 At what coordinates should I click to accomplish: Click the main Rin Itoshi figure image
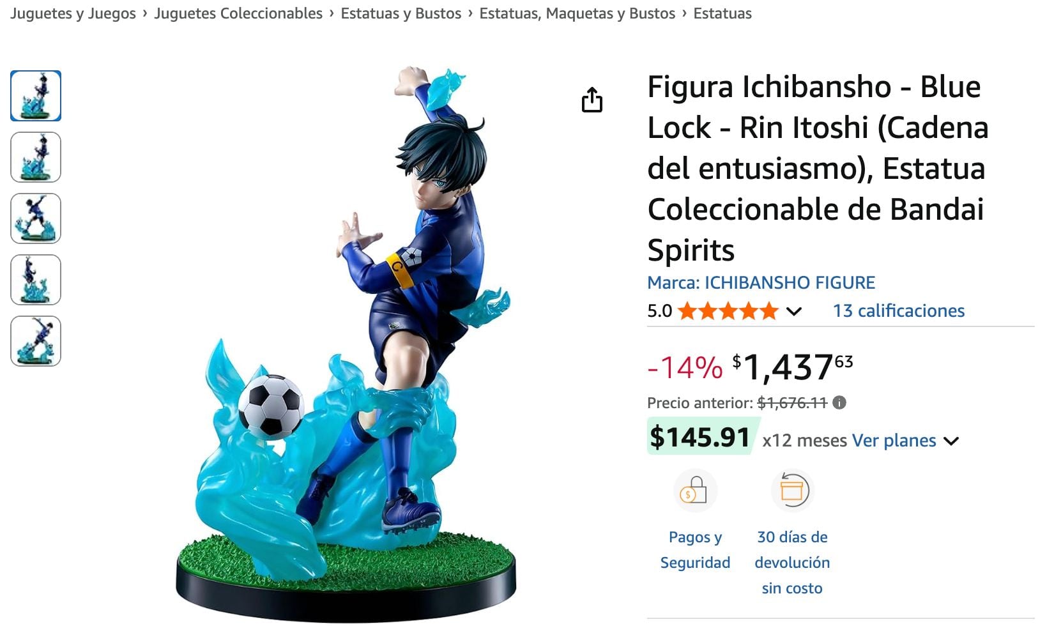coord(358,345)
